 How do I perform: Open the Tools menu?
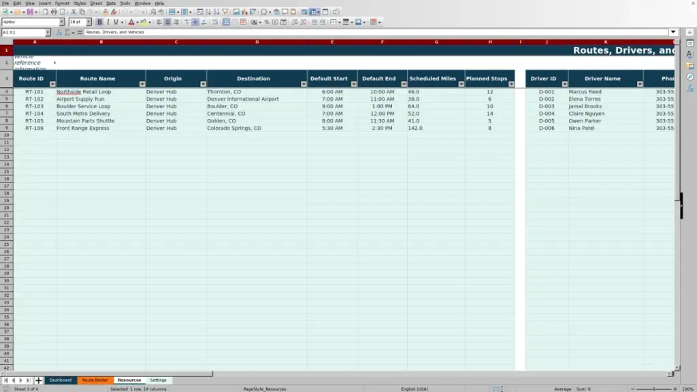(x=125, y=3)
